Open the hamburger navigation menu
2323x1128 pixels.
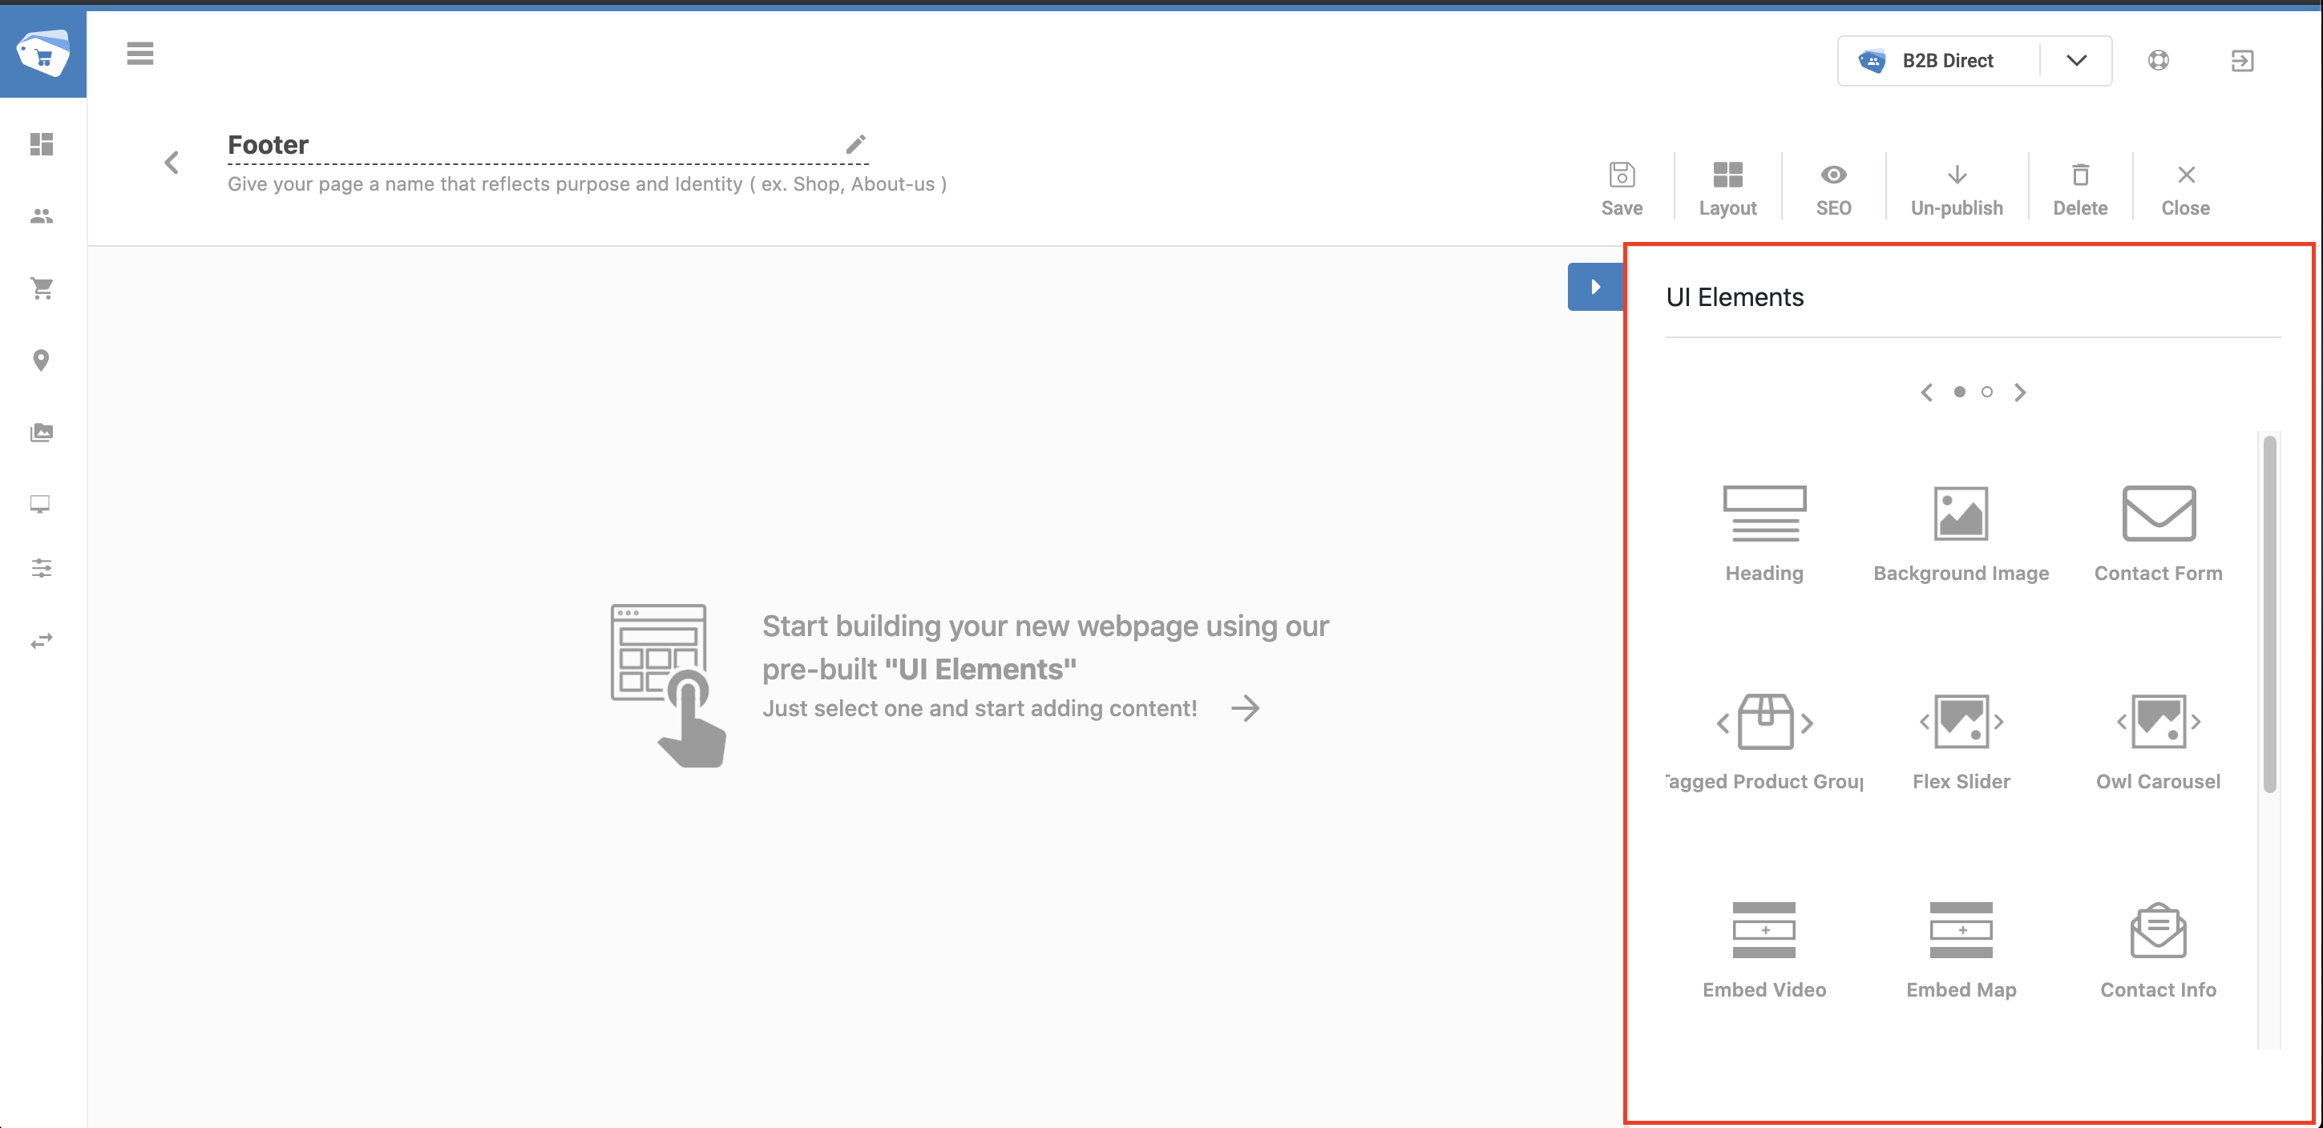pos(139,53)
